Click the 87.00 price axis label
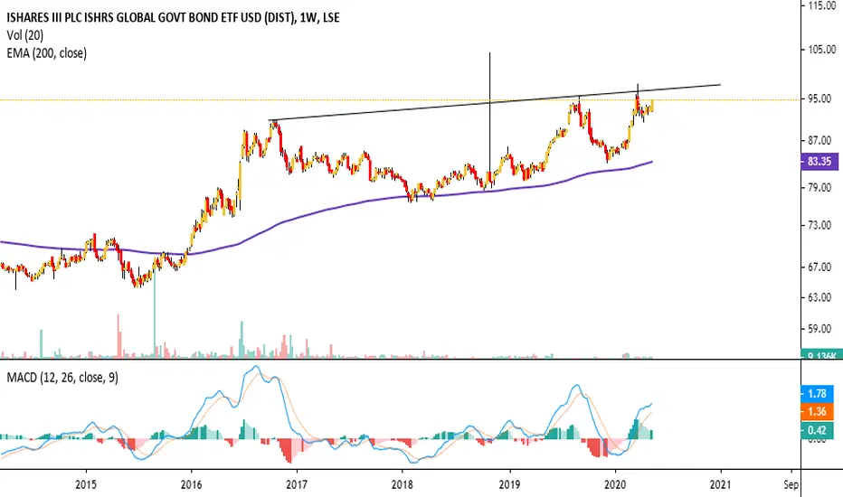Image resolution: width=843 pixels, height=497 pixels. (819, 141)
